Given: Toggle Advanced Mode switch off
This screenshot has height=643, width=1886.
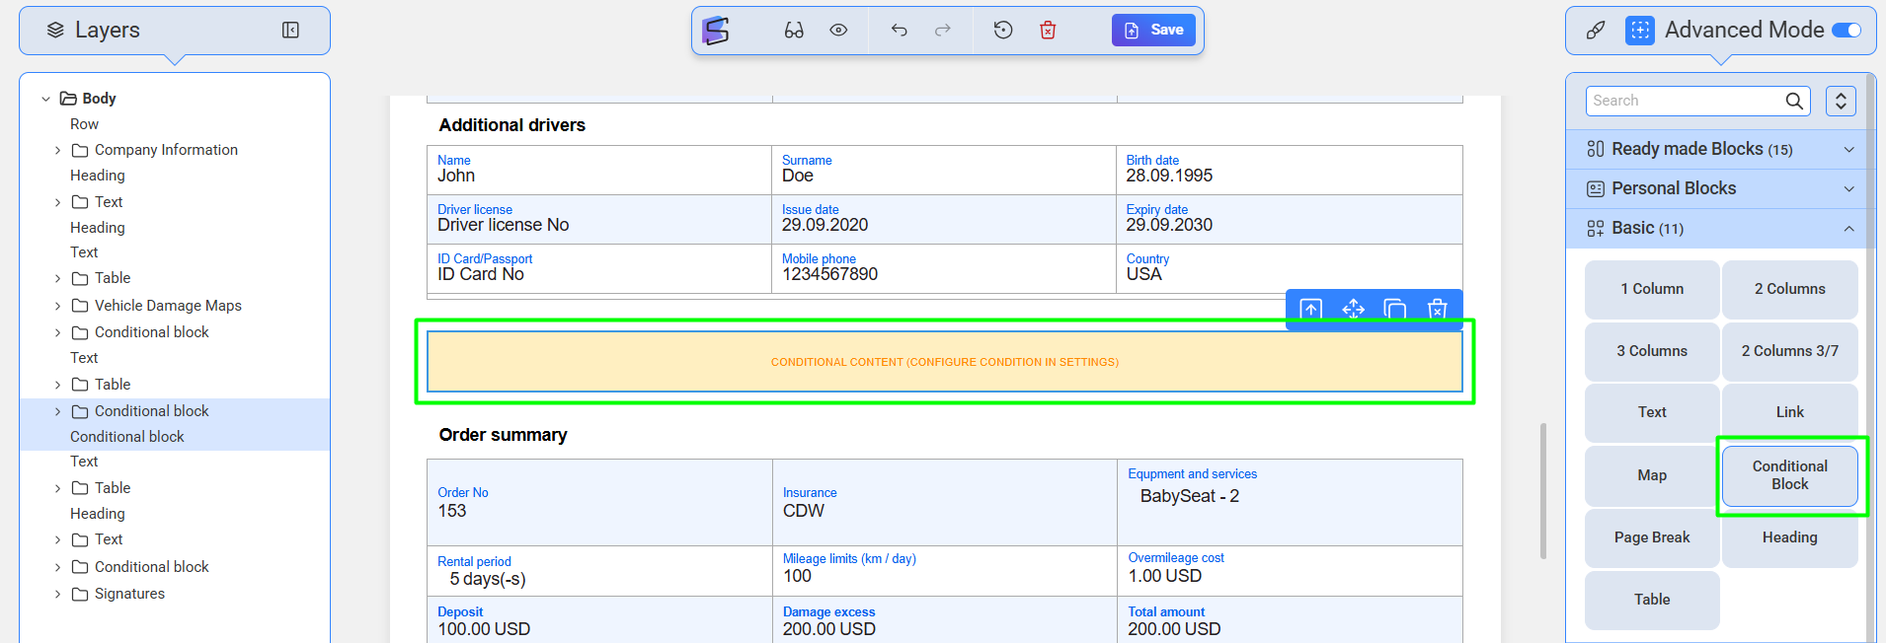Looking at the screenshot, I should click(1846, 31).
